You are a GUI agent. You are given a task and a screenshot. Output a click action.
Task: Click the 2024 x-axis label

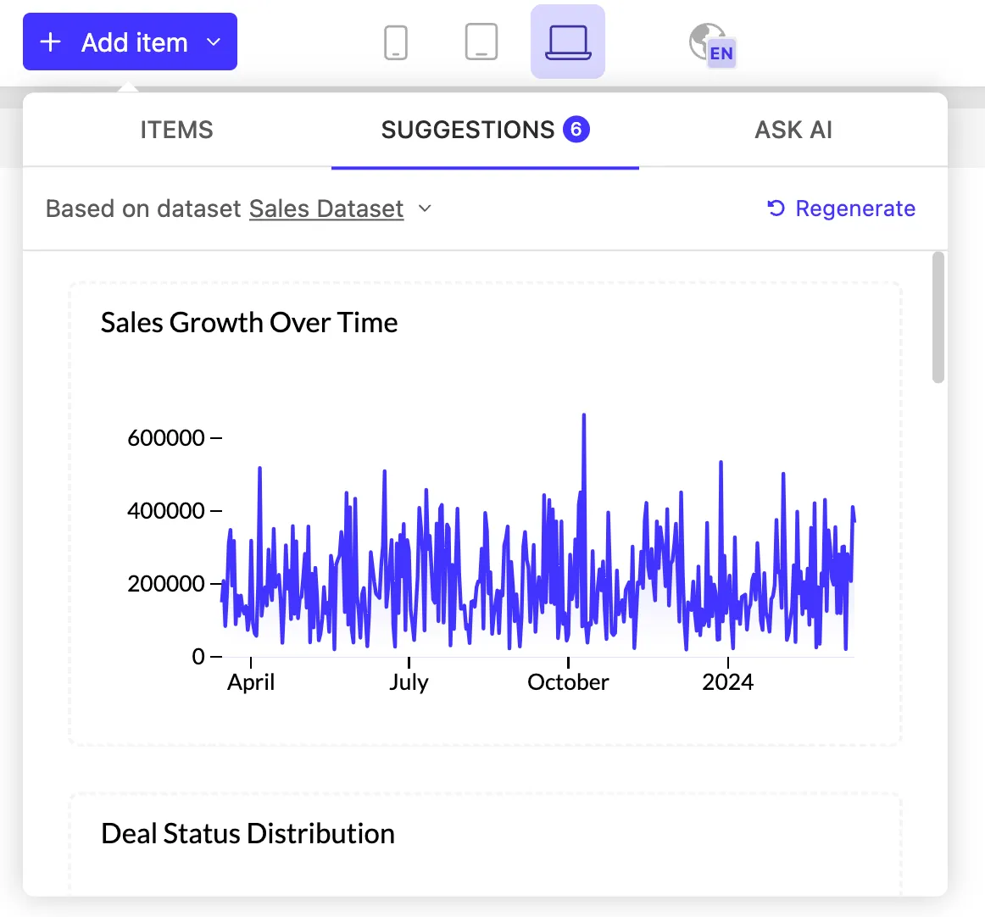click(x=727, y=682)
